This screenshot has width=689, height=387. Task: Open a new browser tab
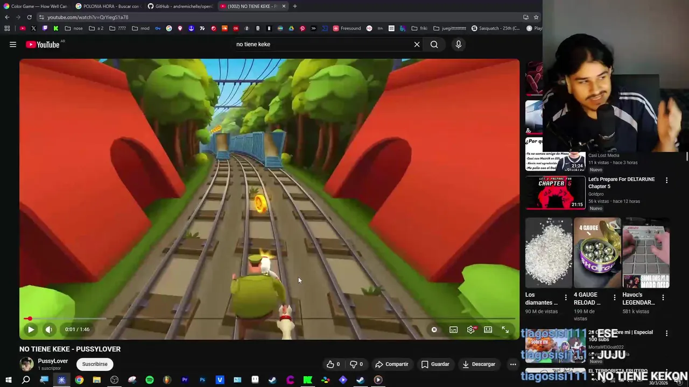point(295,6)
